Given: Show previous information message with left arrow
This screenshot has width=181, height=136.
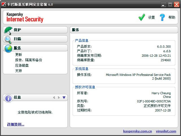Looking at the screenshot, I should [x=54, y=98].
